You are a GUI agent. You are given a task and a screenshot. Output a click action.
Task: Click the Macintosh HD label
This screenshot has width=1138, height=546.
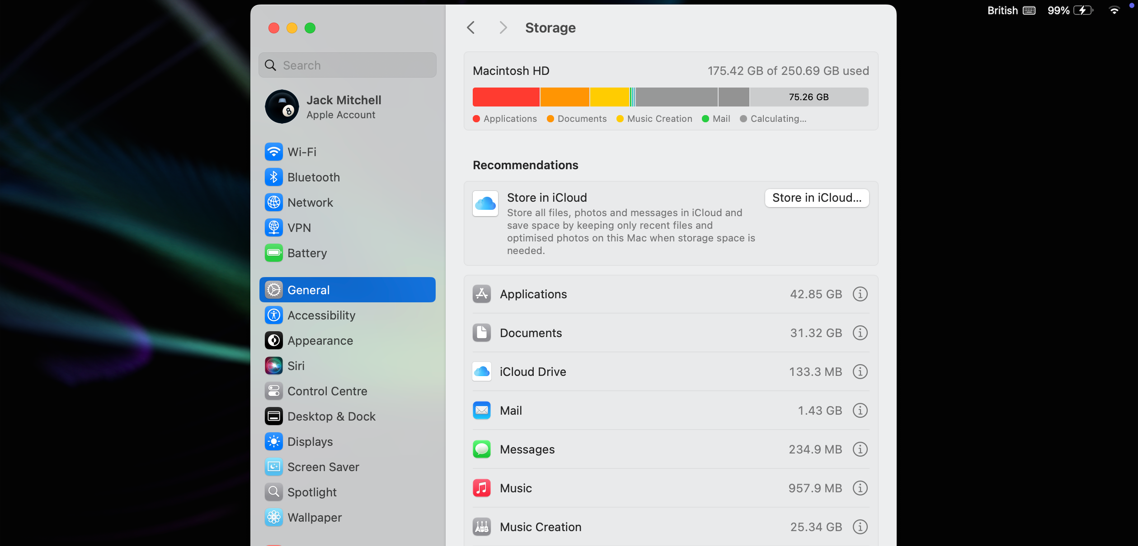511,71
